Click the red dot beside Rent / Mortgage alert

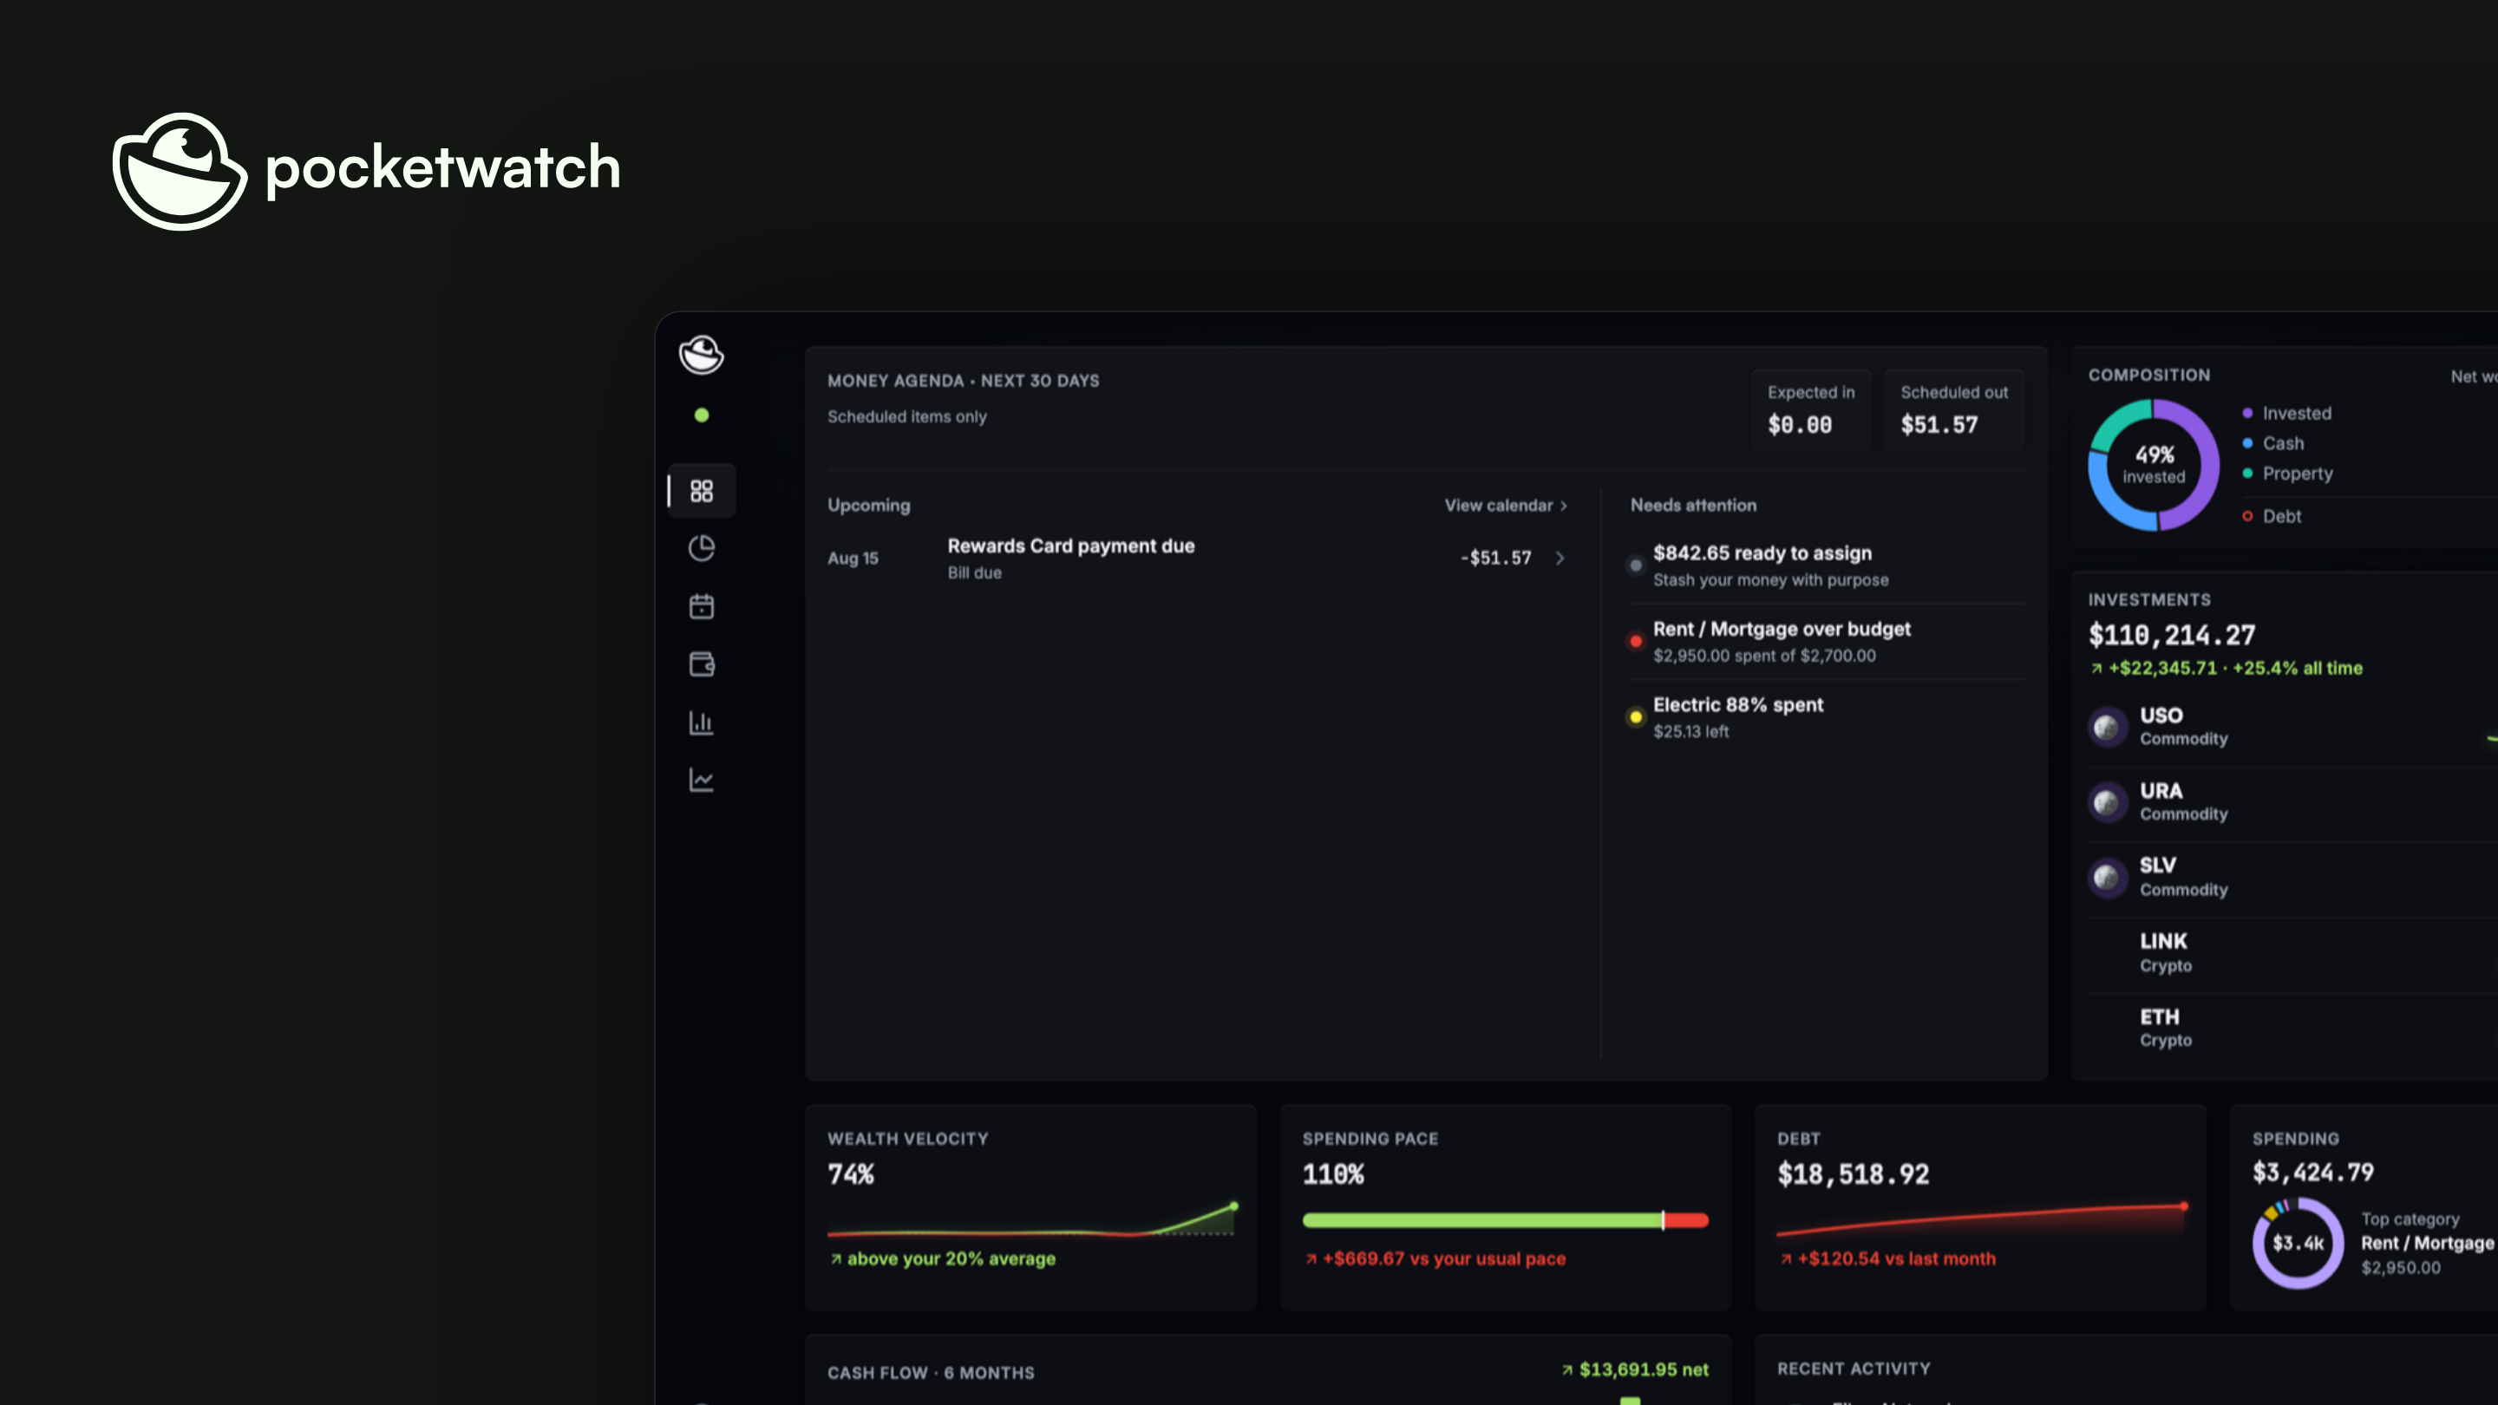click(x=1636, y=641)
